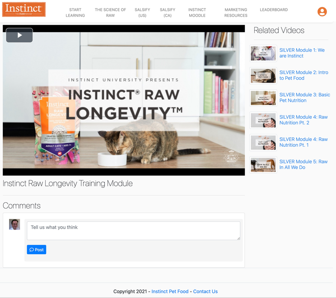Viewport: 336px width, 298px height.
Task: Click the commenter avatar picture
Action: [x=14, y=224]
